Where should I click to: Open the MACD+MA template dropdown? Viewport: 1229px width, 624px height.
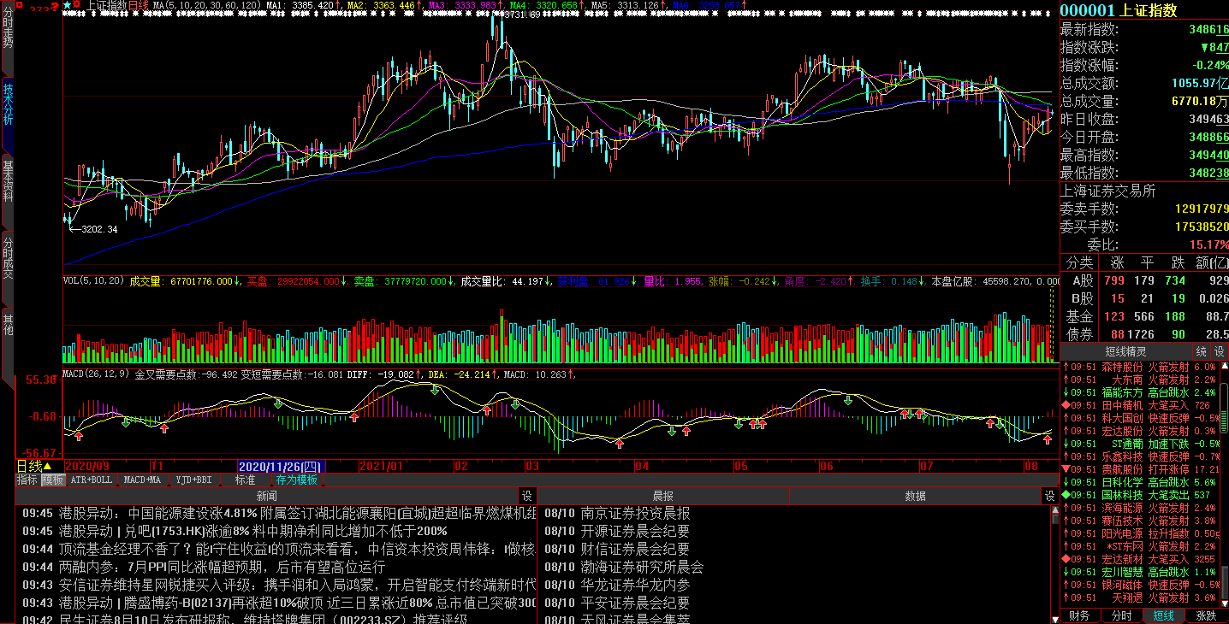[x=142, y=480]
